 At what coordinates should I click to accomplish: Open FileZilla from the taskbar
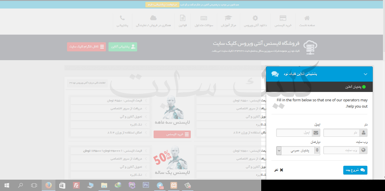(x=76, y=185)
